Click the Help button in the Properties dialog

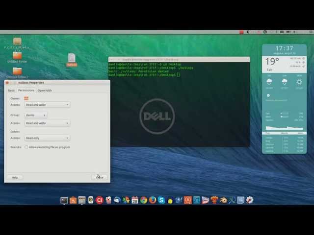tap(15, 177)
